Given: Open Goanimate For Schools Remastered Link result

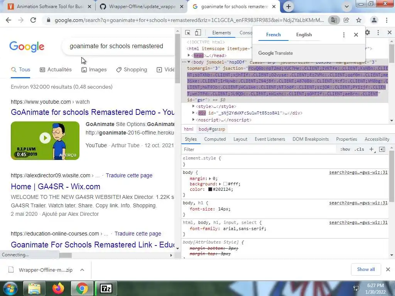Looking at the screenshot, I should (x=93, y=245).
